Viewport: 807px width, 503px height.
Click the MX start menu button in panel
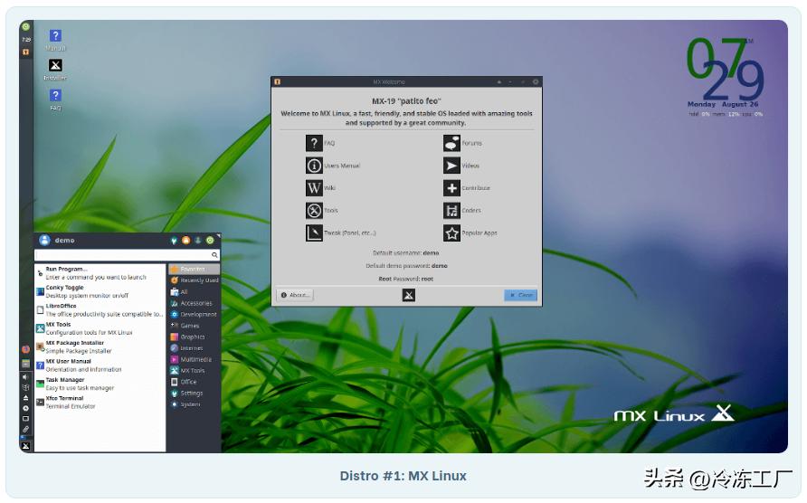point(25,446)
